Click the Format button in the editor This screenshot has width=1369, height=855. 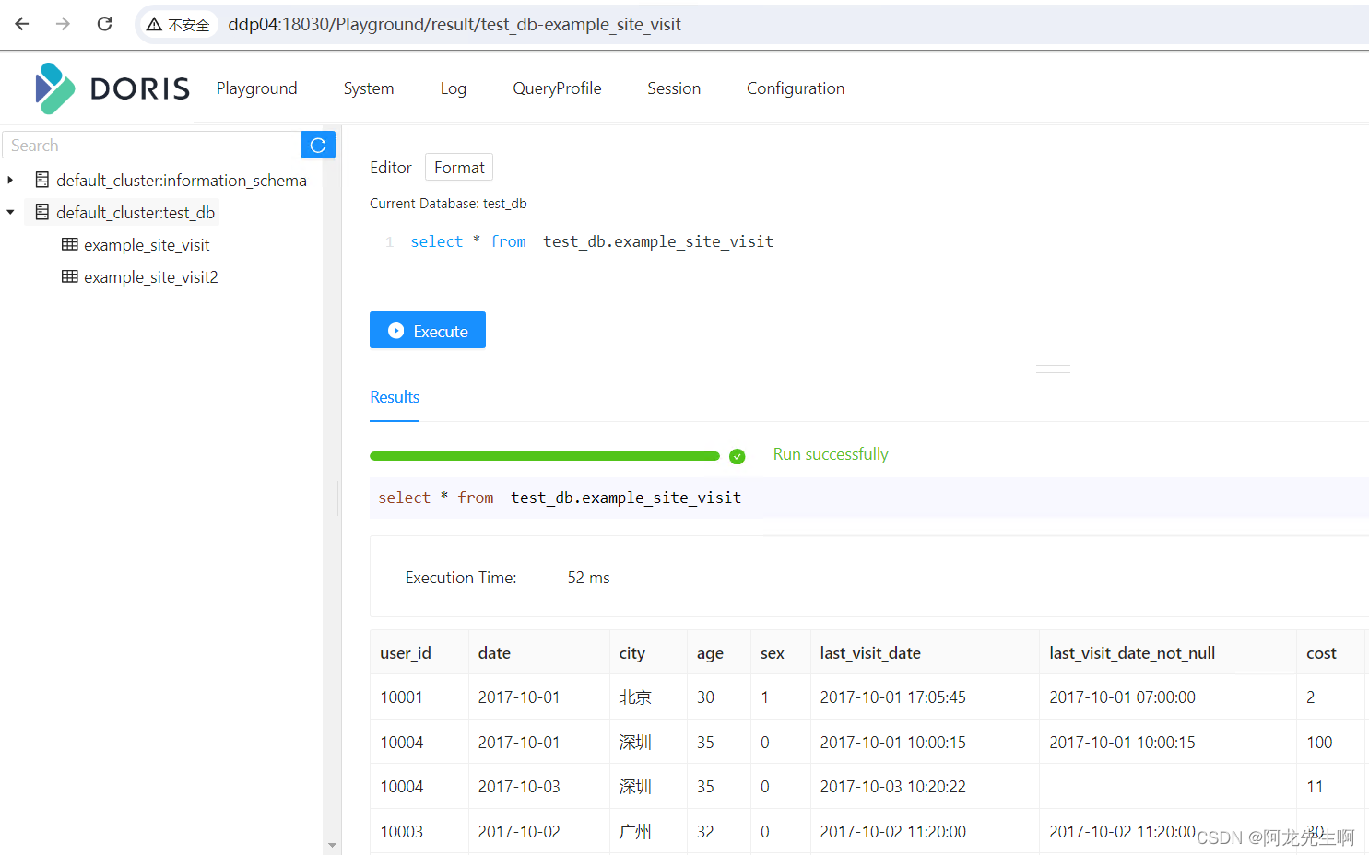(459, 168)
